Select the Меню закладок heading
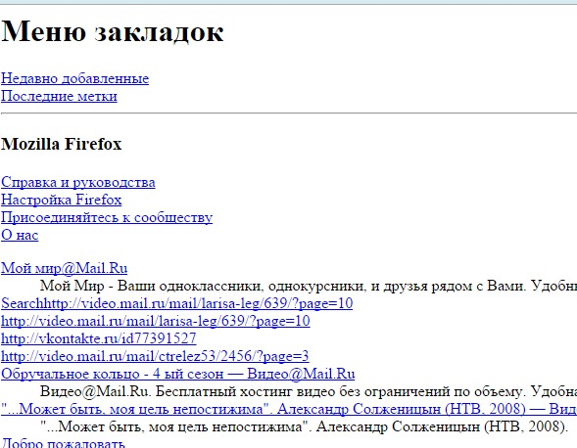The image size is (577, 448). [113, 31]
